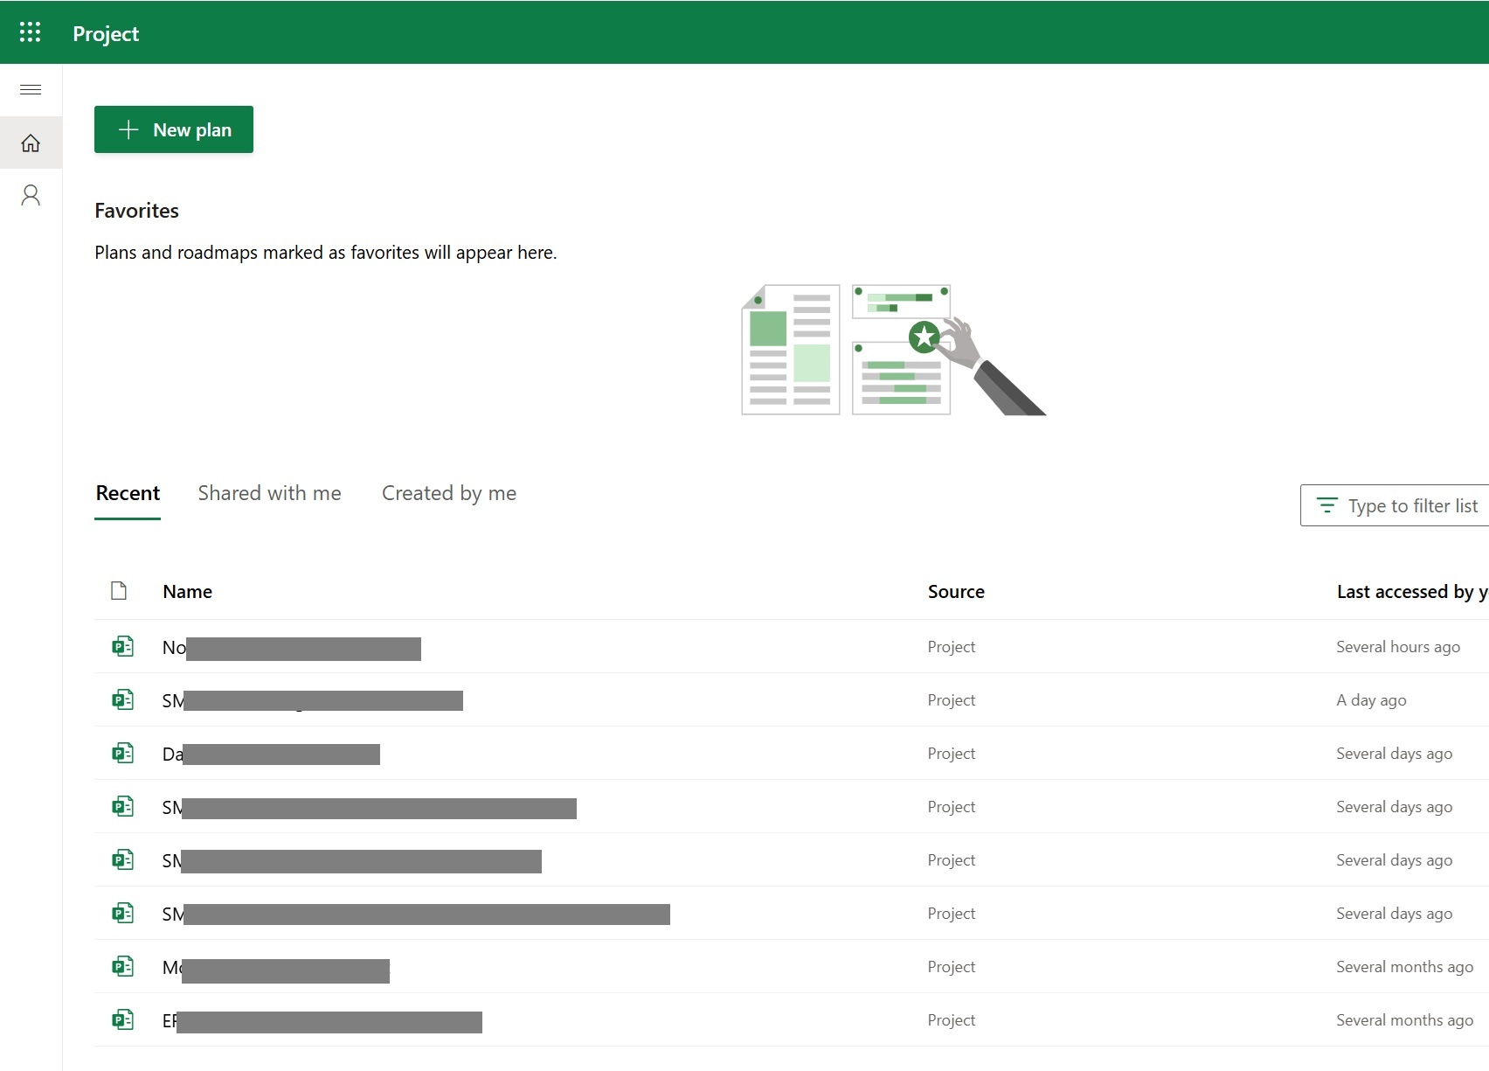Switch to Created by me tab
Viewport: 1489px width, 1071px height.
click(449, 493)
